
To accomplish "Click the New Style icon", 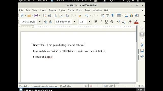I will pos(50,22).
